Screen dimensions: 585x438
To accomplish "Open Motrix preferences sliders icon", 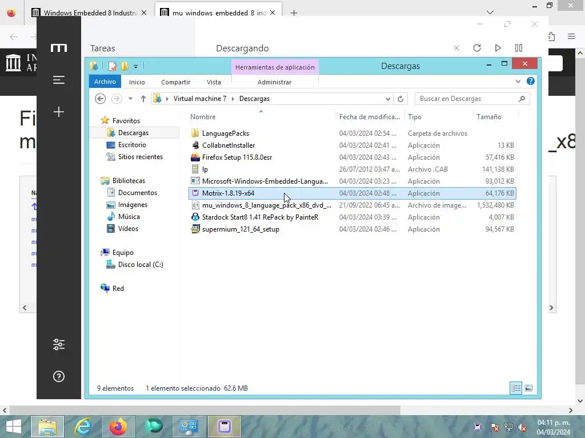I will coord(59,344).
